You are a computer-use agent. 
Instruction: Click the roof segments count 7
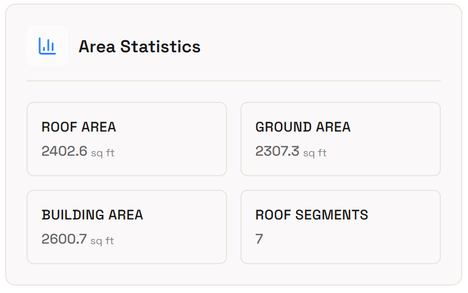pyautogui.click(x=259, y=239)
